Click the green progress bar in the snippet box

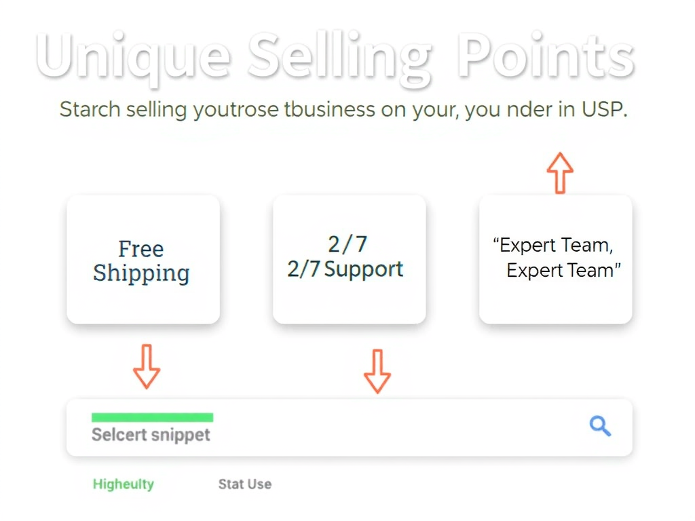pyautogui.click(x=152, y=417)
